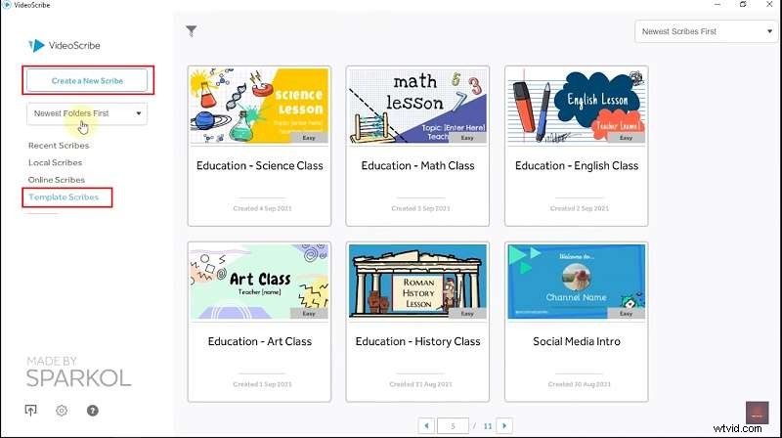Choose the Education - History Class template

click(417, 322)
